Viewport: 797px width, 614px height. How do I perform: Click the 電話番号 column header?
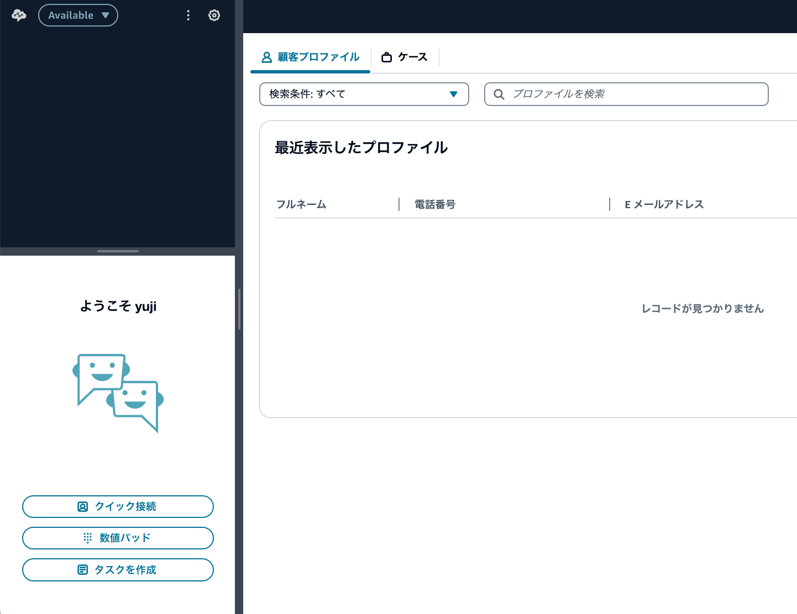point(435,204)
